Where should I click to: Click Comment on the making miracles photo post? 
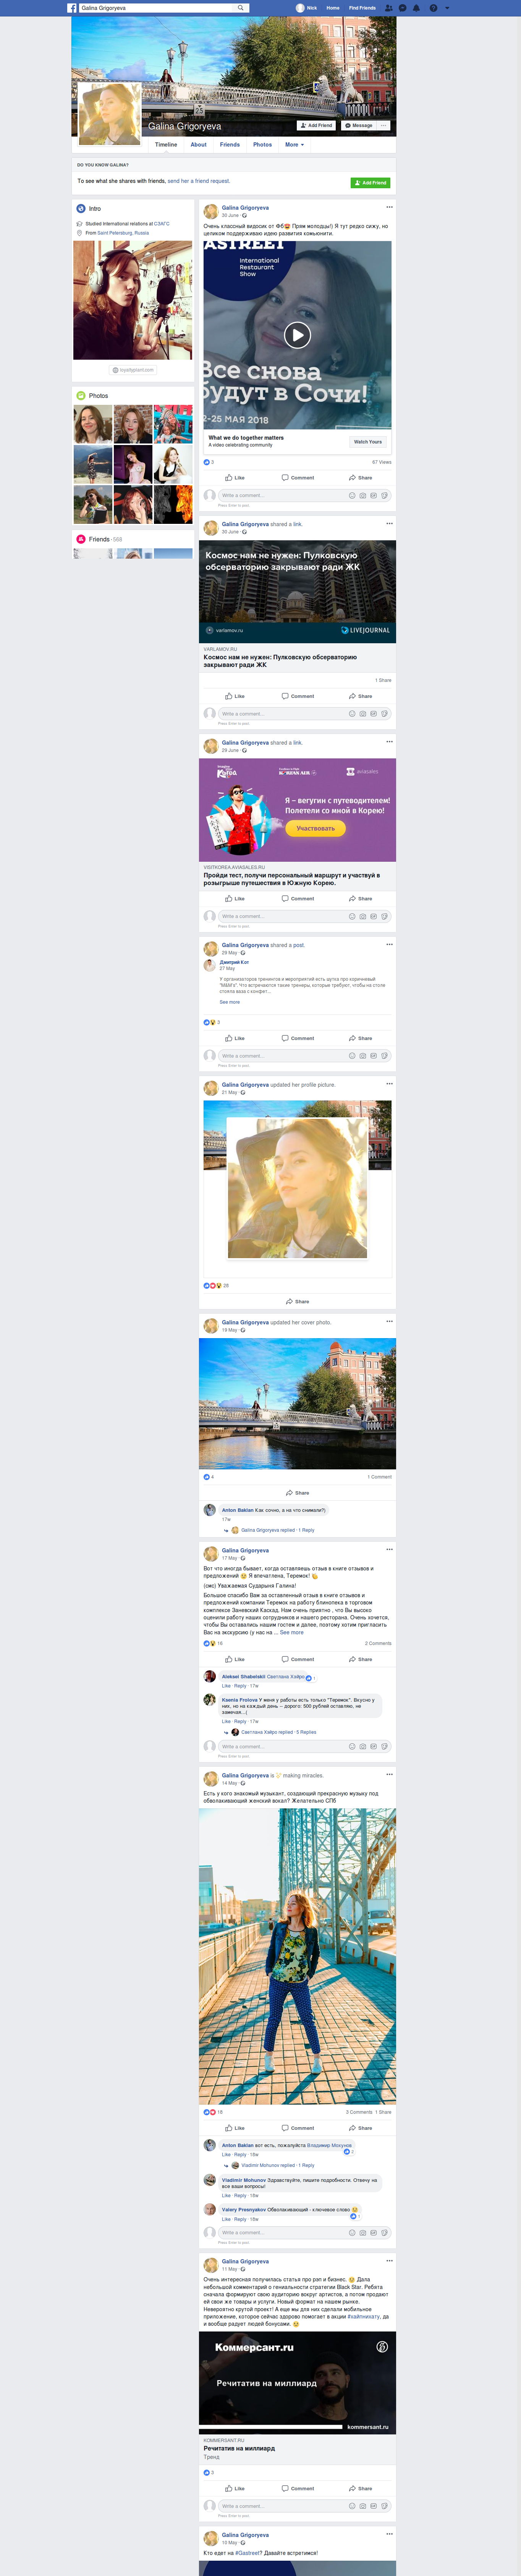click(298, 2128)
